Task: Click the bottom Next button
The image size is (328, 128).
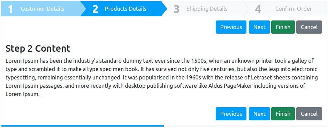Action: tap(259, 114)
